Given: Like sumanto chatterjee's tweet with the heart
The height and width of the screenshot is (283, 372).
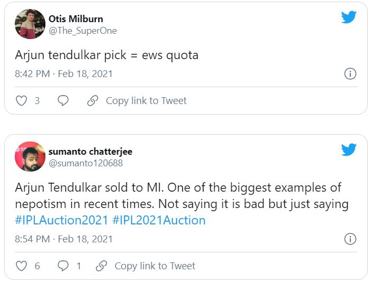Looking at the screenshot, I should (21, 266).
